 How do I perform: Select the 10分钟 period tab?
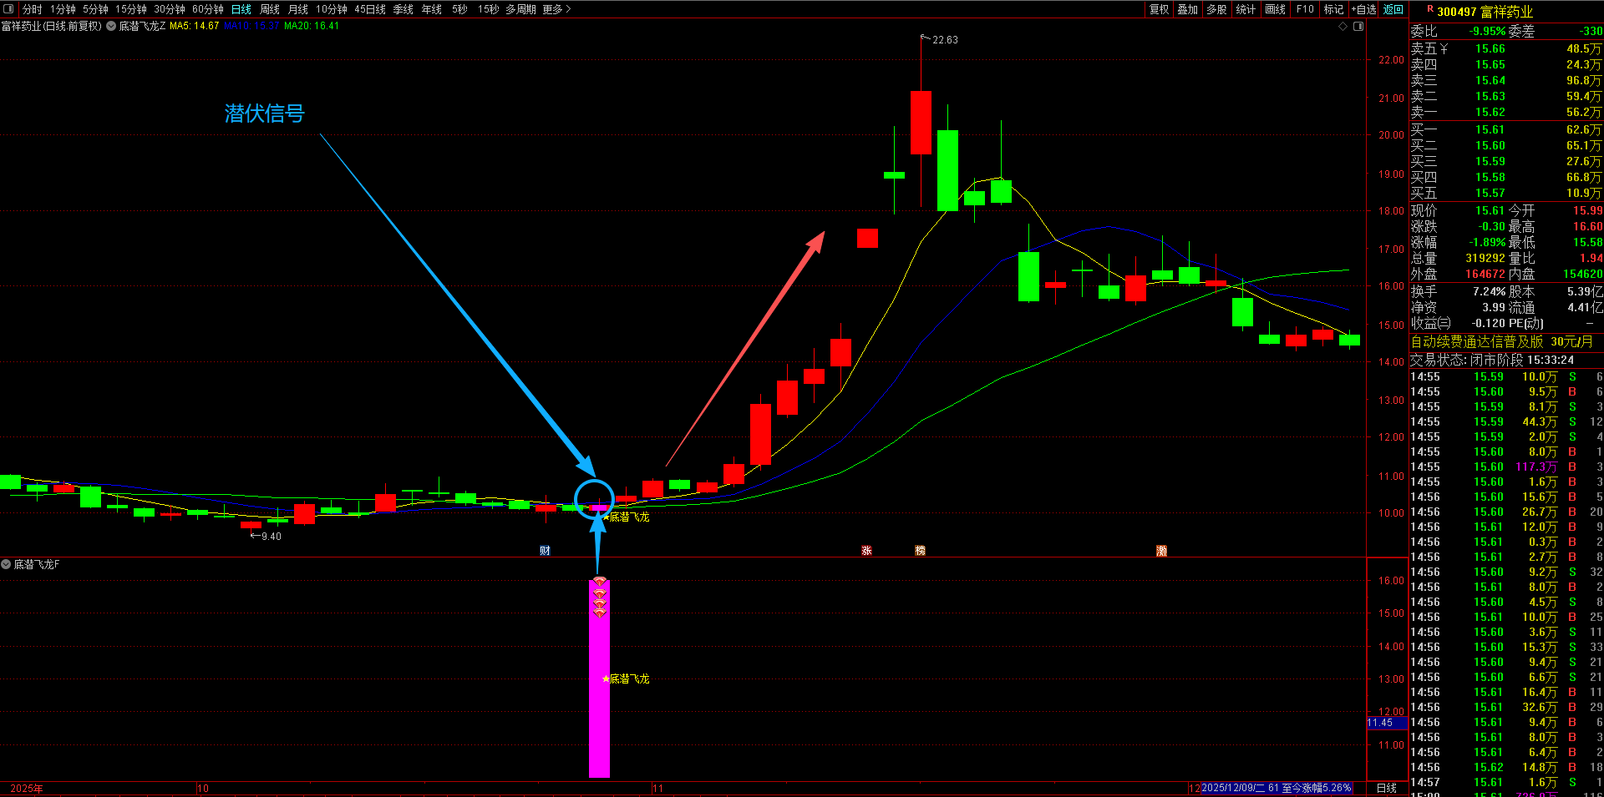[332, 9]
